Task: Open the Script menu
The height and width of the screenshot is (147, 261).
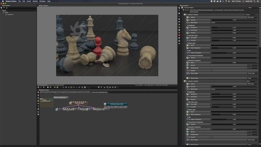Action: pyautogui.click(x=29, y=1)
